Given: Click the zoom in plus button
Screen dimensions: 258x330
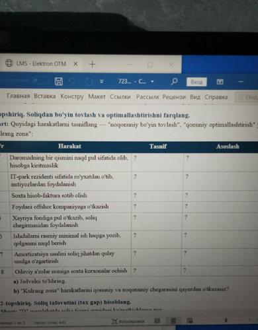Looking at the screenshot, I should [x=249, y=320].
